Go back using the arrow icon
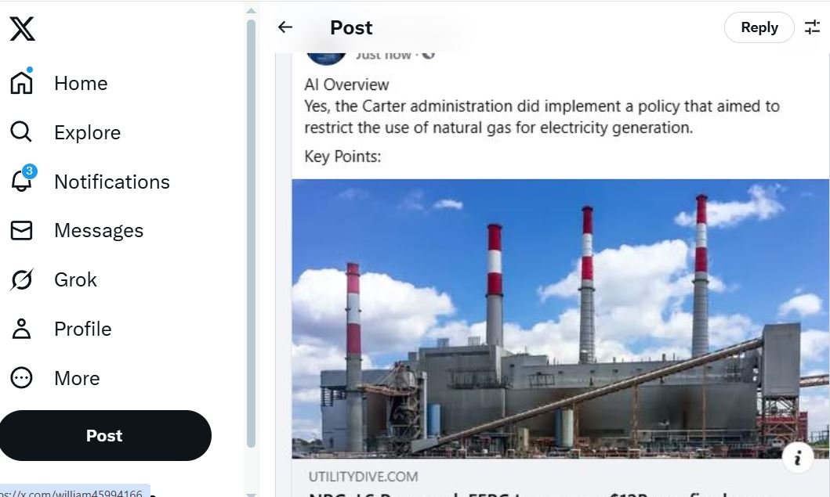This screenshot has height=497, width=830. pyautogui.click(x=285, y=27)
